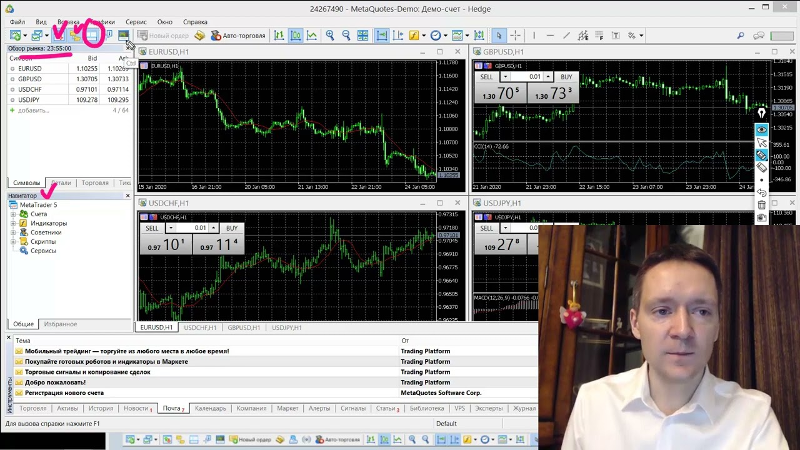The height and width of the screenshot is (450, 800).
Task: Open the Сервис menu
Action: click(x=136, y=22)
